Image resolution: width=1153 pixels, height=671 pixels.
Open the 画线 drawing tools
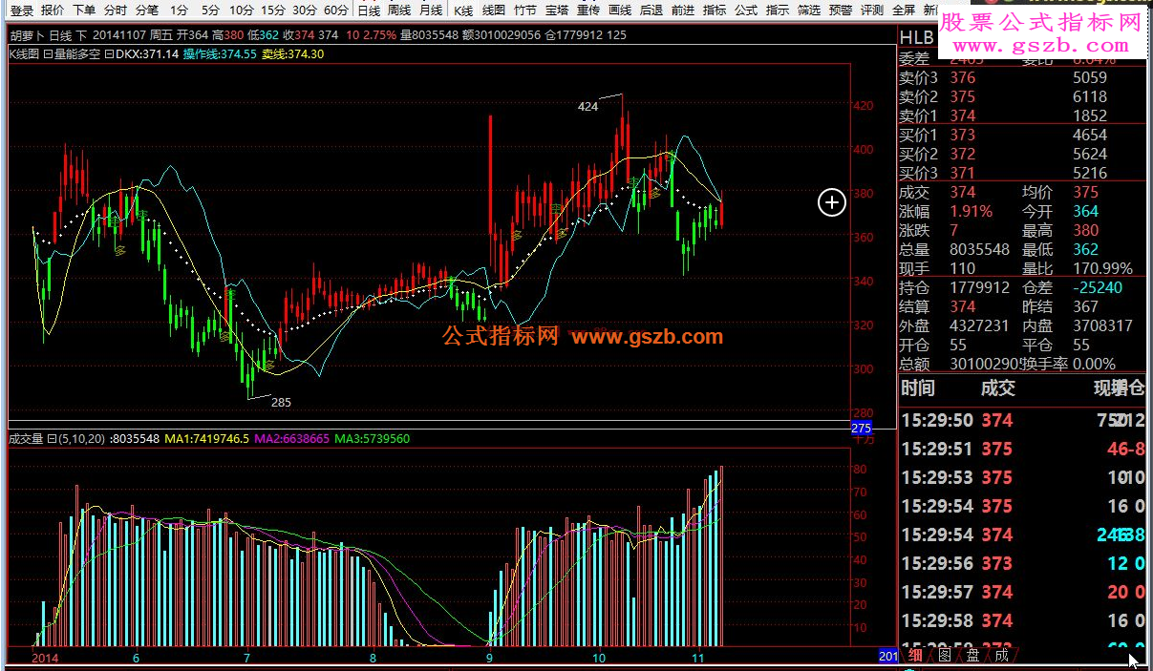(x=620, y=10)
